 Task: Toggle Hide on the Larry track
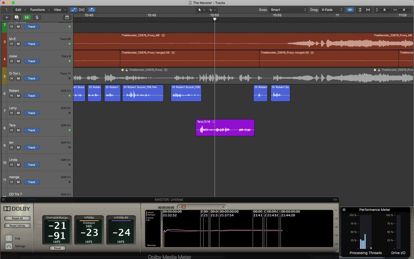tap(12, 113)
